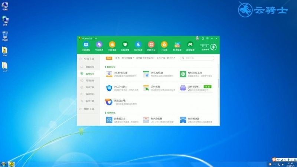Click the orange 热点 tag

pos(109,58)
